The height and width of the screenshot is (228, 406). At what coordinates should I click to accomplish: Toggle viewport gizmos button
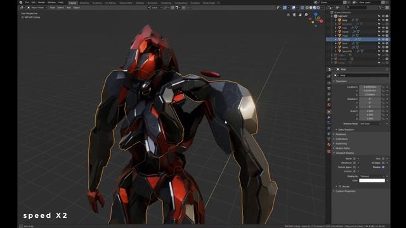click(x=285, y=8)
